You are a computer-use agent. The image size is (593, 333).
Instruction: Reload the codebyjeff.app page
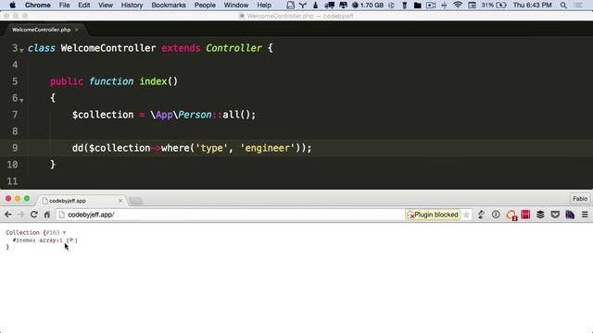tap(33, 215)
